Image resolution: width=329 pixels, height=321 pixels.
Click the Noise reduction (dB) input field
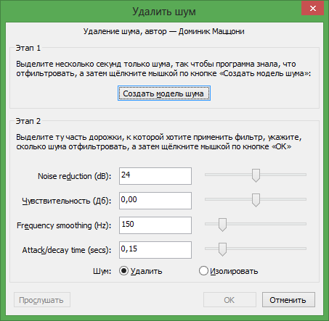click(x=155, y=176)
